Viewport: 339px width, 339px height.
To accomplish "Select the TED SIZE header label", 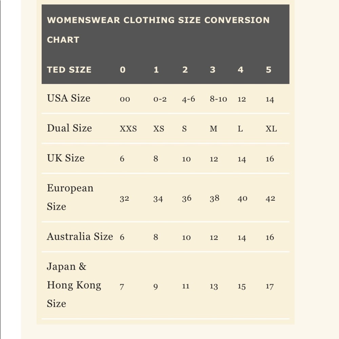I will 69,69.
